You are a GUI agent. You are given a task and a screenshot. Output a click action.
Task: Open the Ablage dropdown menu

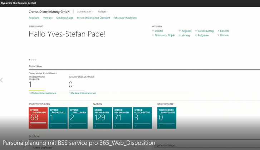click(x=103, y=11)
